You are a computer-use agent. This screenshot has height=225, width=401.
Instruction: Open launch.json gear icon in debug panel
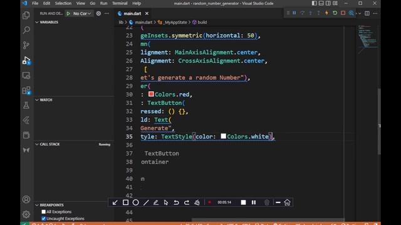(x=98, y=14)
